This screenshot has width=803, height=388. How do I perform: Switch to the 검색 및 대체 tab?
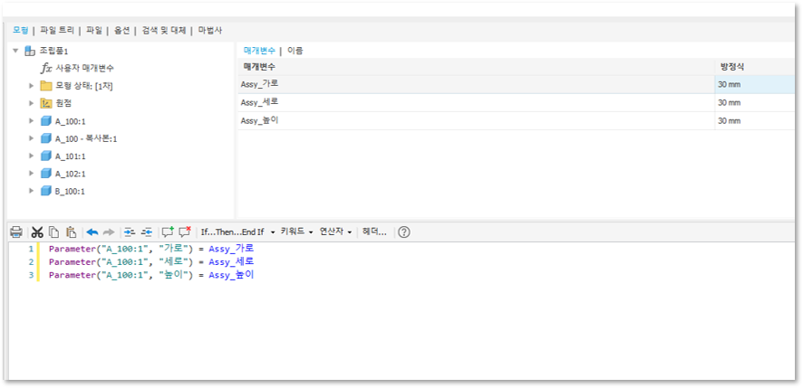[x=164, y=30]
